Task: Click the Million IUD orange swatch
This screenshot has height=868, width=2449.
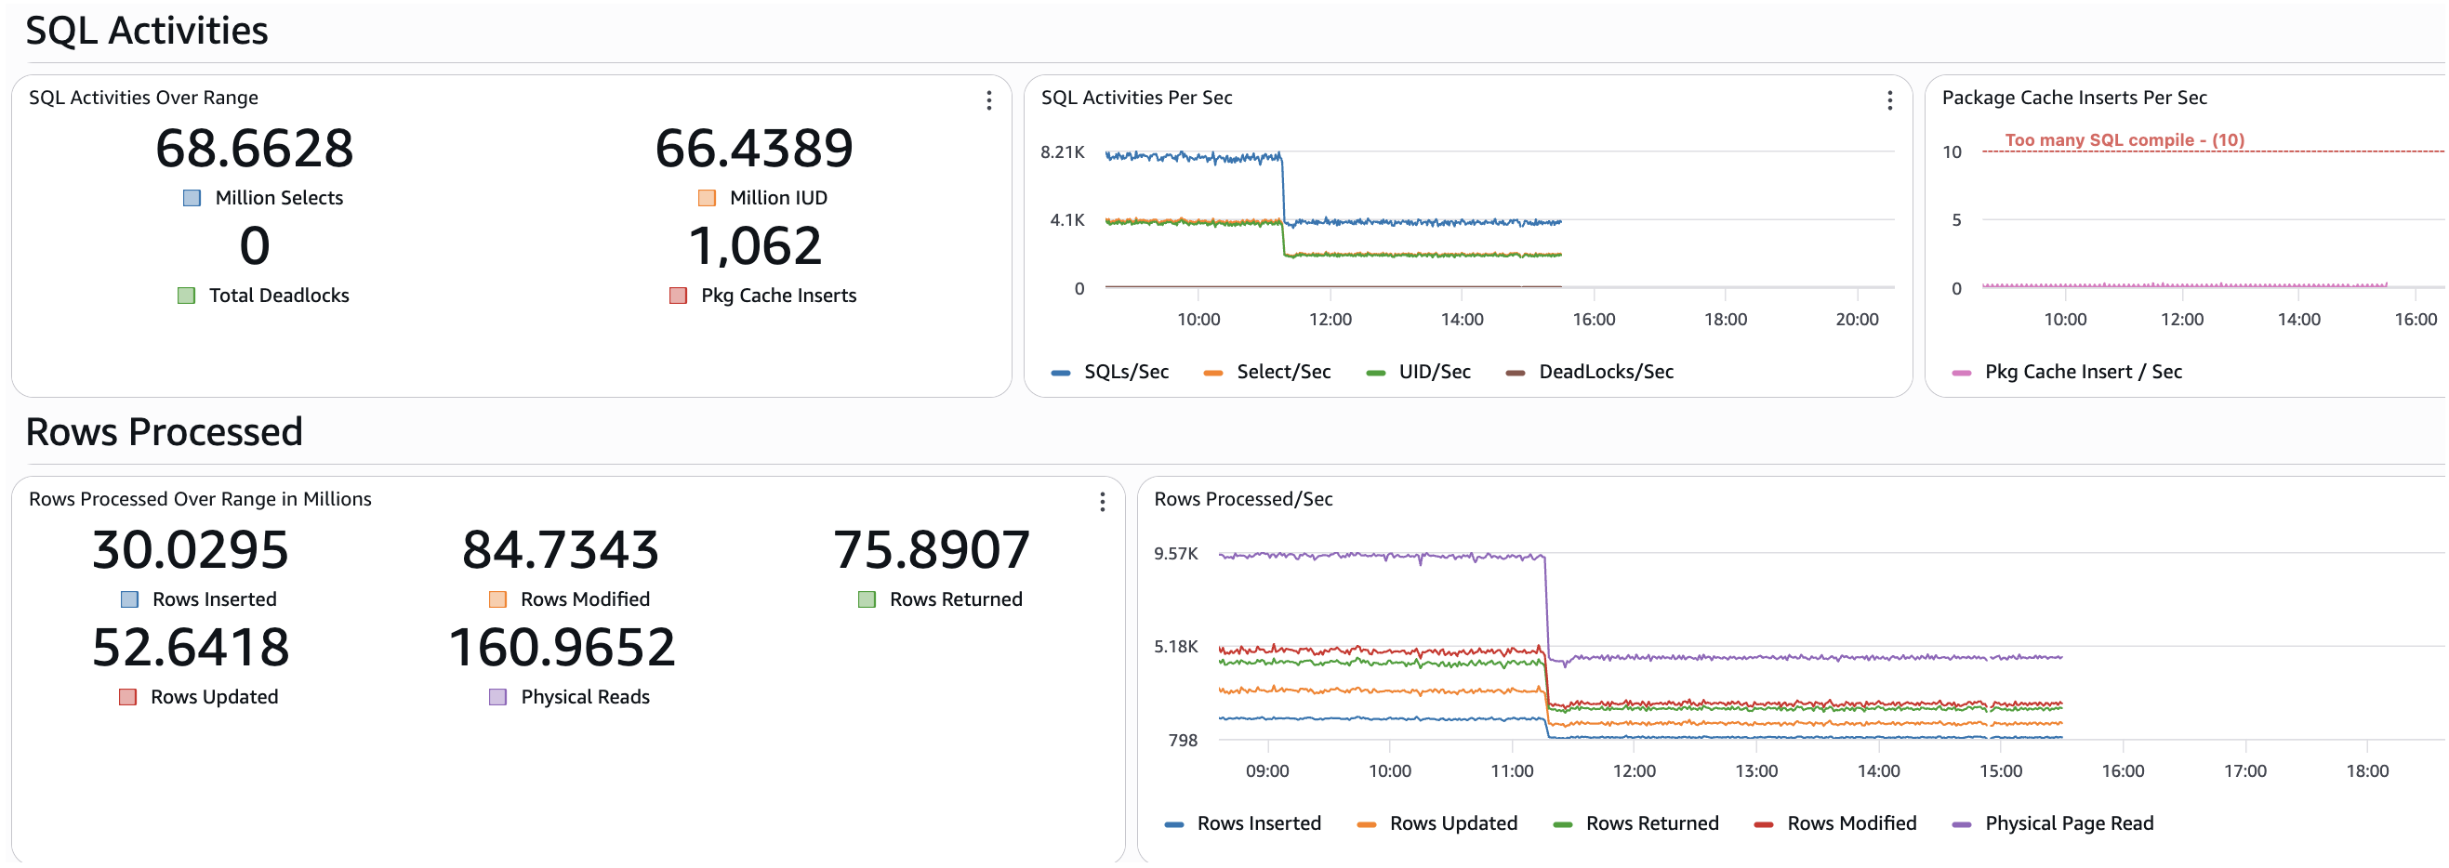Action: 707,198
